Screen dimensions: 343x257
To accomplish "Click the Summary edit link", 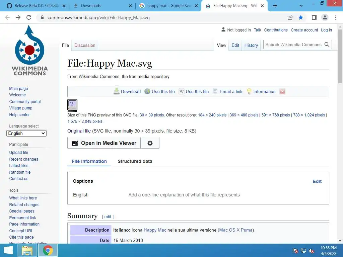I will tap(108, 217).
